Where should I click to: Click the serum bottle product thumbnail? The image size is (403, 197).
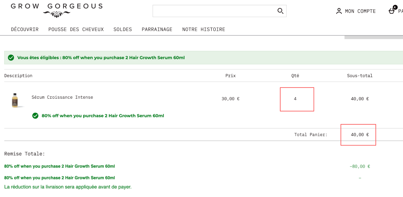coord(15,99)
